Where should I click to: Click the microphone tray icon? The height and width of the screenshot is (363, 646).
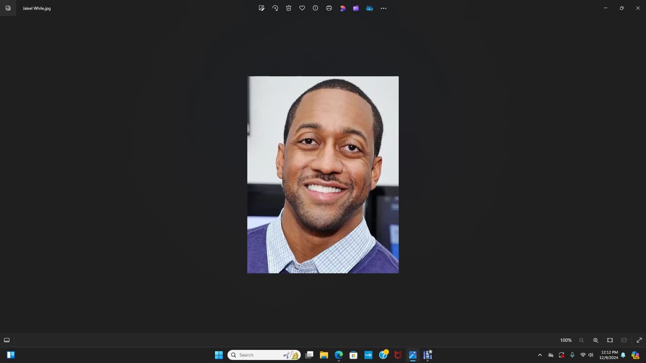[572, 355]
